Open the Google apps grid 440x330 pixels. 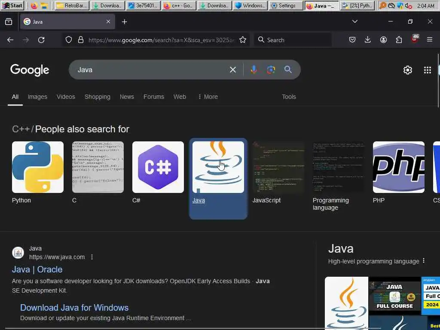428,70
